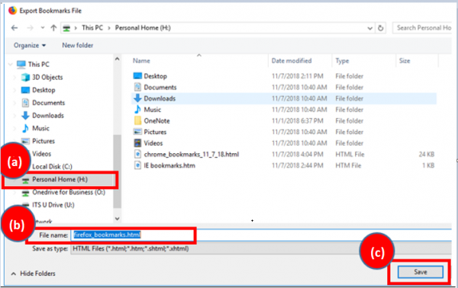Click the Save button
This screenshot has width=458, height=288.
421,272
